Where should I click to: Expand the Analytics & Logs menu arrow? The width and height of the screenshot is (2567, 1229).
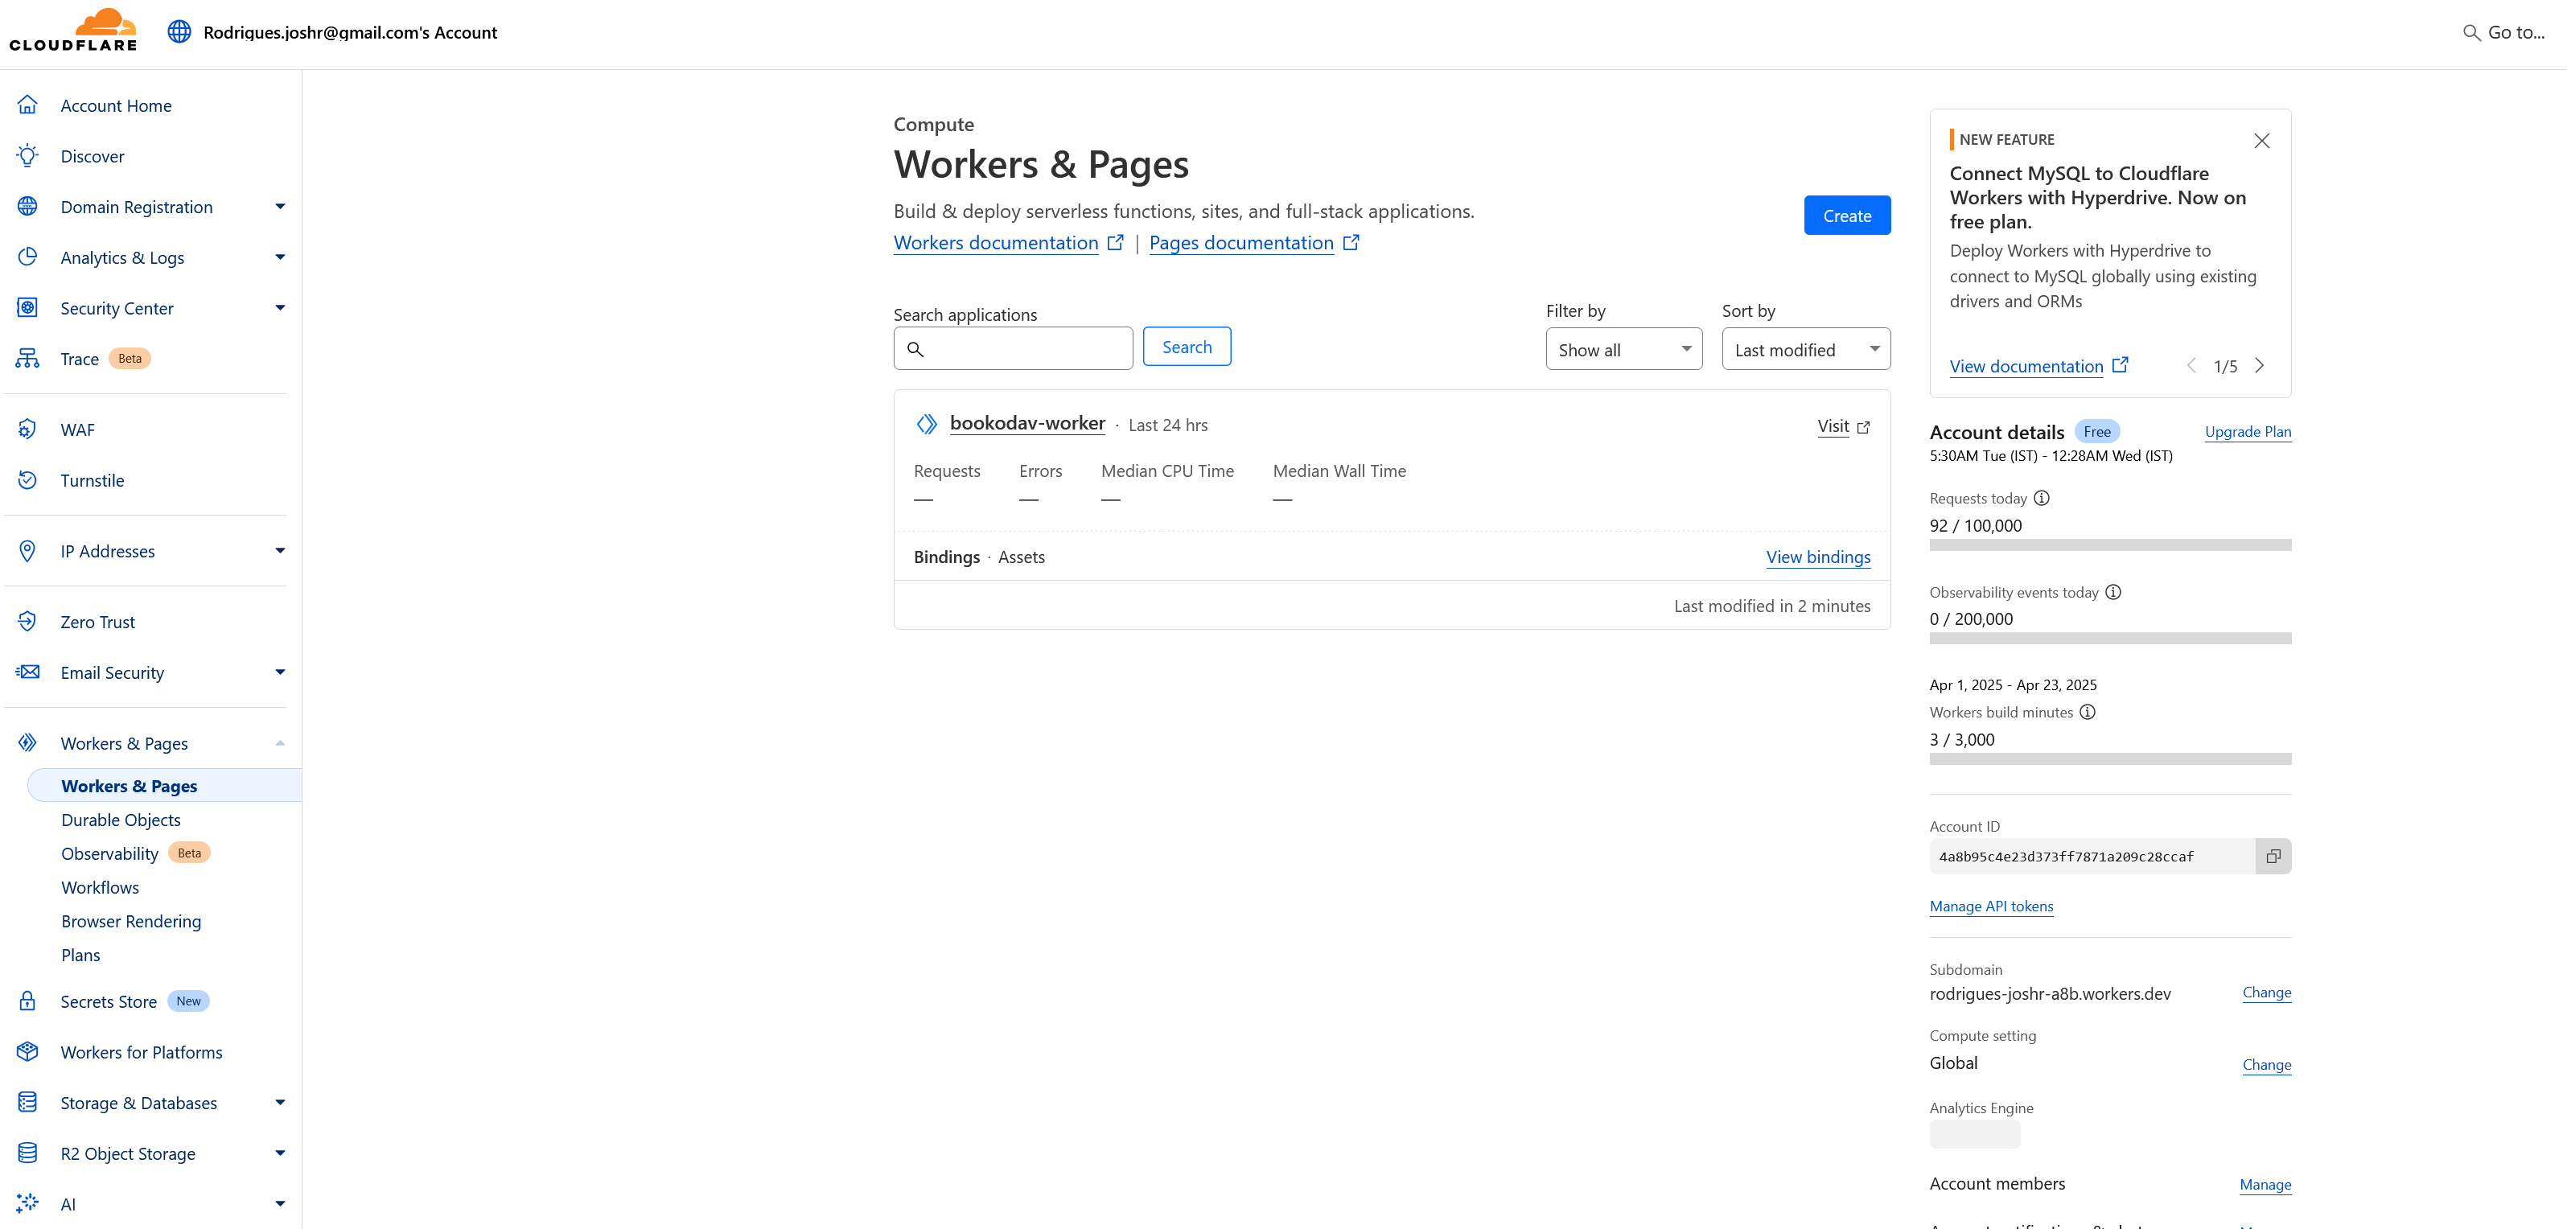[280, 257]
